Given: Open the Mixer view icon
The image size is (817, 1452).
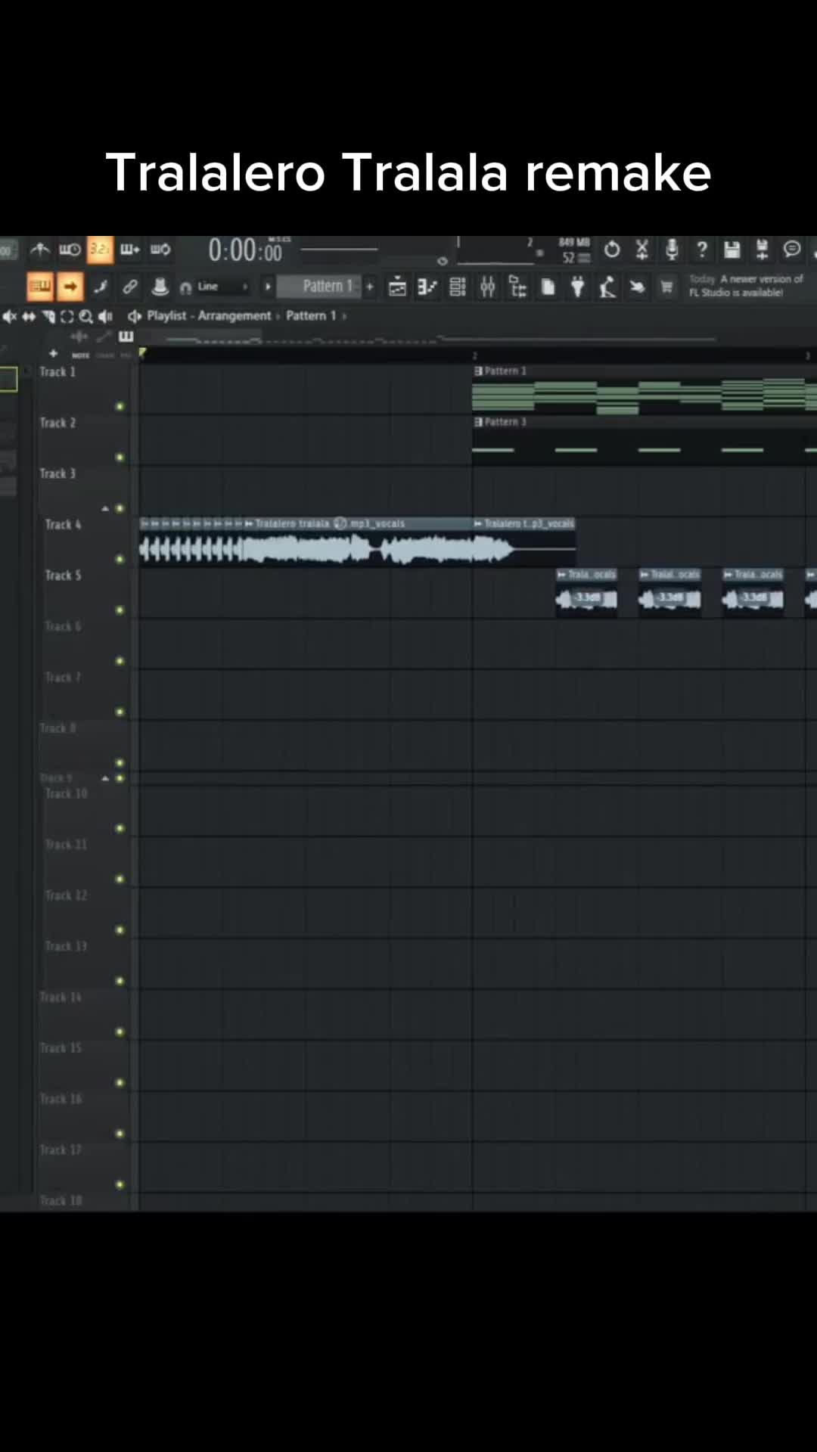Looking at the screenshot, I should click(488, 287).
